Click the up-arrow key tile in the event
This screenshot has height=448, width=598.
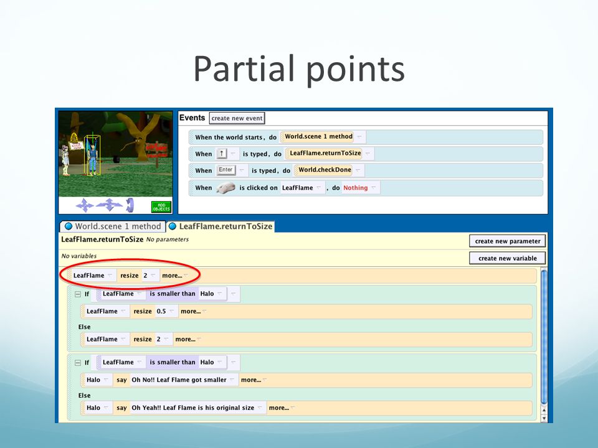click(222, 154)
